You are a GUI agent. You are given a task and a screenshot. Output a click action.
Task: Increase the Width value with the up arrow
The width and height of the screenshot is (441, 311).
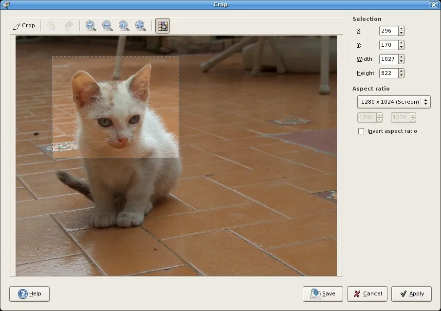tap(401, 57)
